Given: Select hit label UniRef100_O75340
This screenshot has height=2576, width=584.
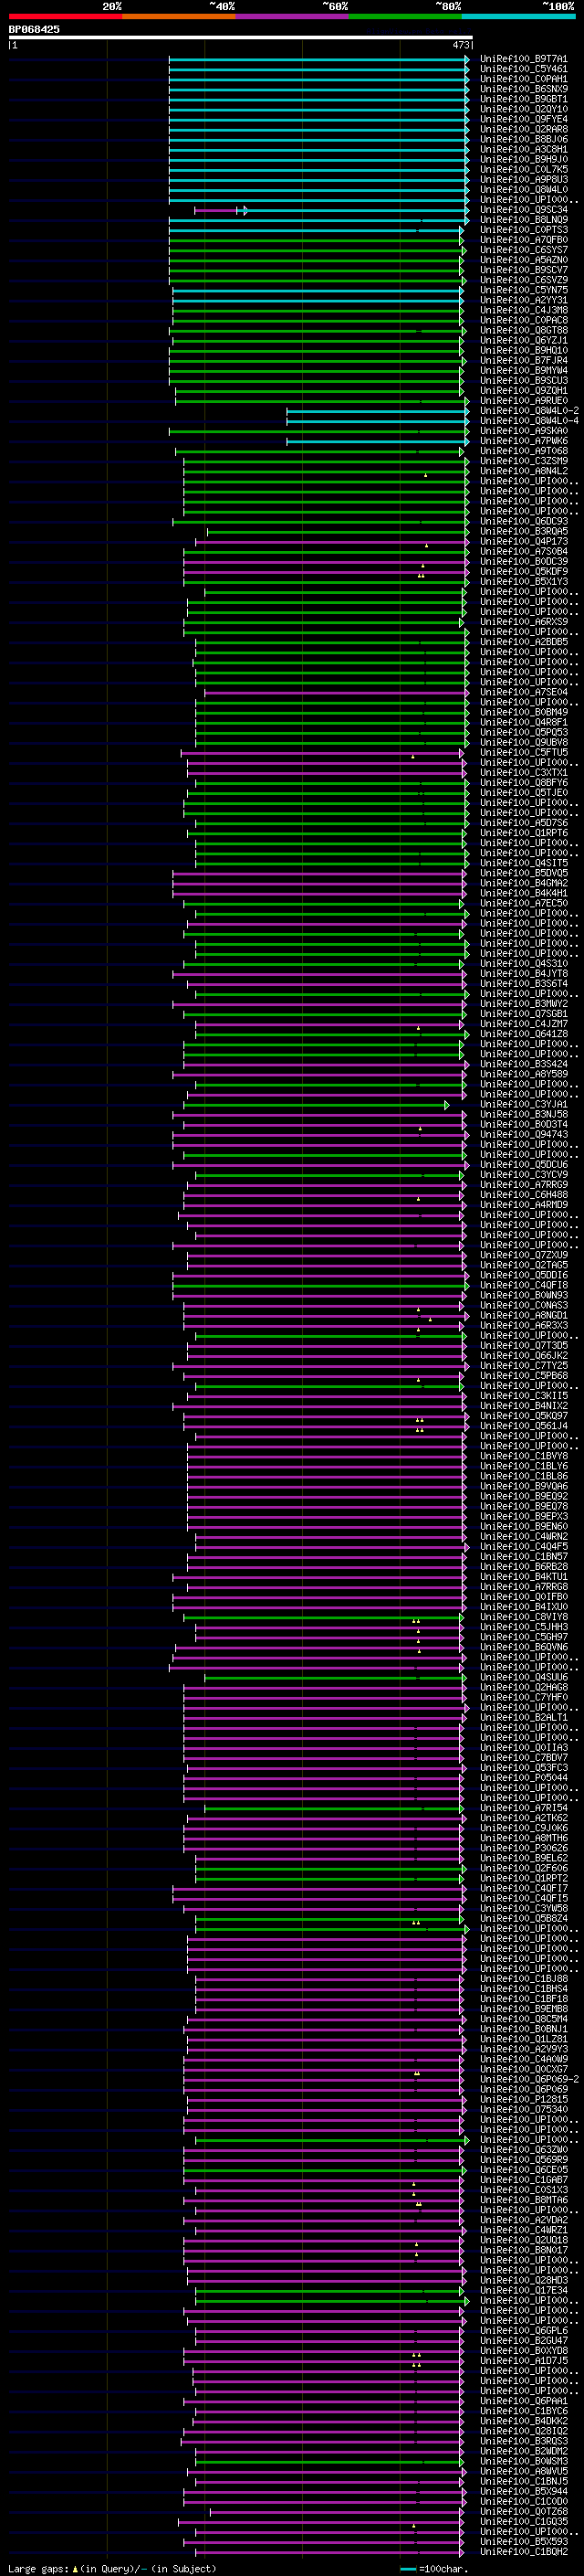Looking at the screenshot, I should coord(523,2109).
